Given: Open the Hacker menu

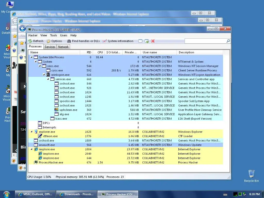Looking at the screenshot, I should point(33,35).
